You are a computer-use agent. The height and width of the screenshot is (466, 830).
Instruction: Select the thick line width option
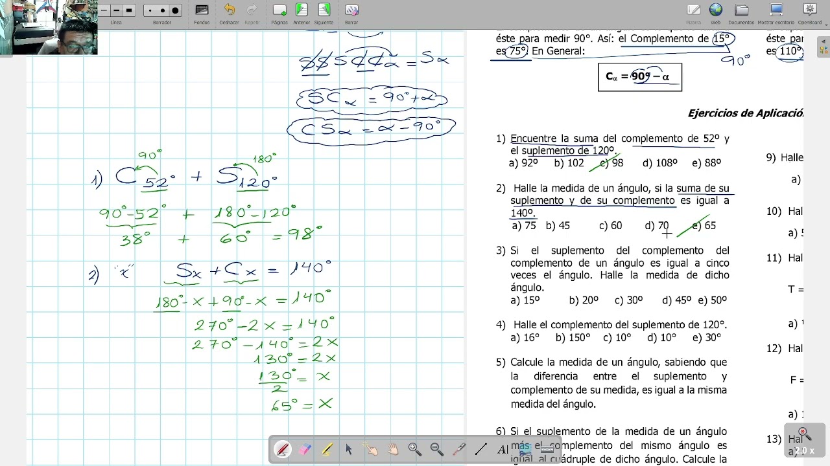tap(129, 10)
